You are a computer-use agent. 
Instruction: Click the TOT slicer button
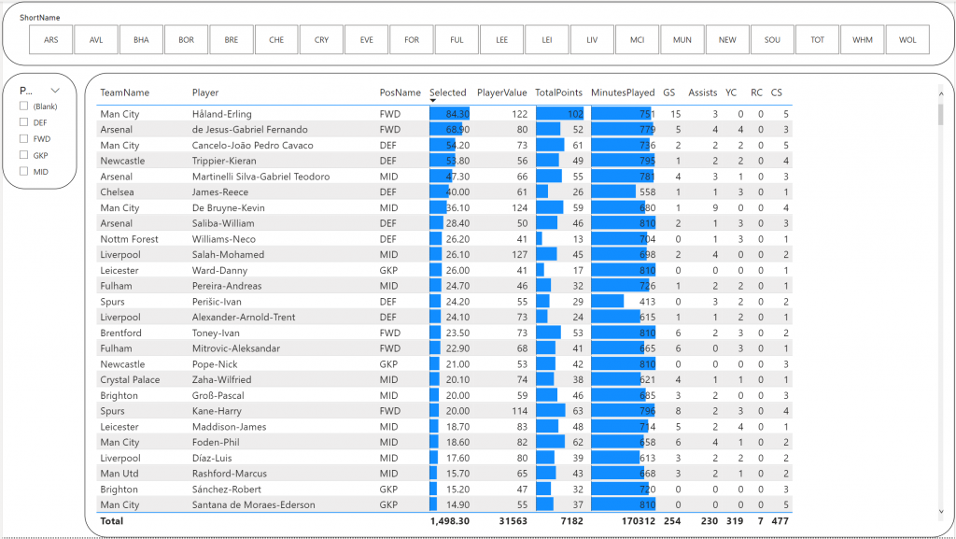point(818,40)
